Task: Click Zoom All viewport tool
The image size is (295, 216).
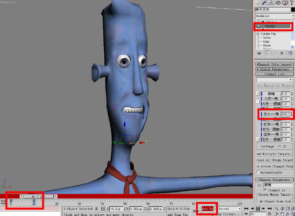Action: point(282,208)
